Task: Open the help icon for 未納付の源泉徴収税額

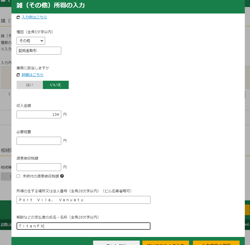Action: point(62,176)
